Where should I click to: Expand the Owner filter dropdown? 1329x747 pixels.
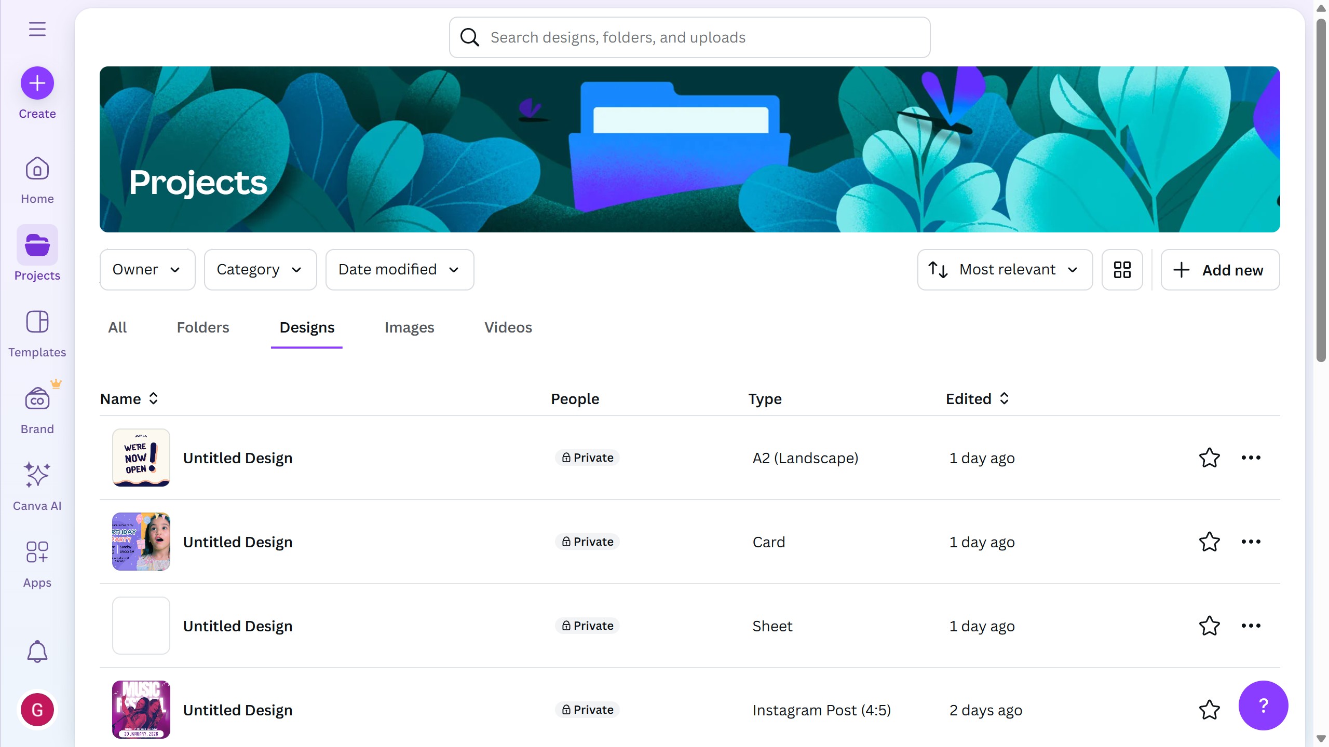[147, 270]
